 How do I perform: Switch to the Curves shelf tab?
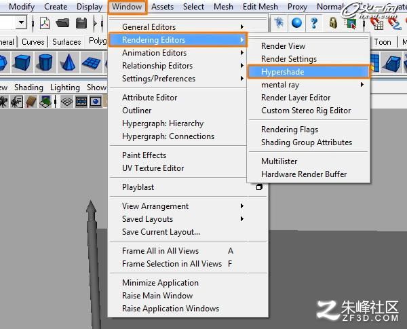tap(33, 42)
